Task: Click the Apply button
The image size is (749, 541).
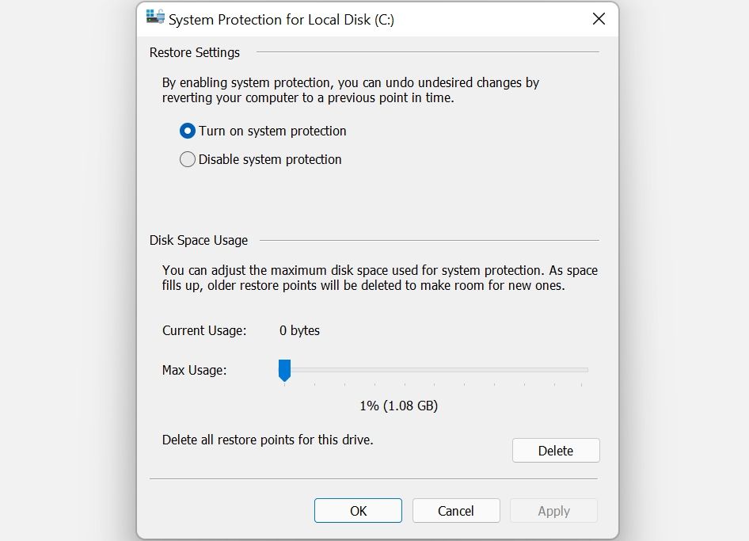Action: pos(553,510)
